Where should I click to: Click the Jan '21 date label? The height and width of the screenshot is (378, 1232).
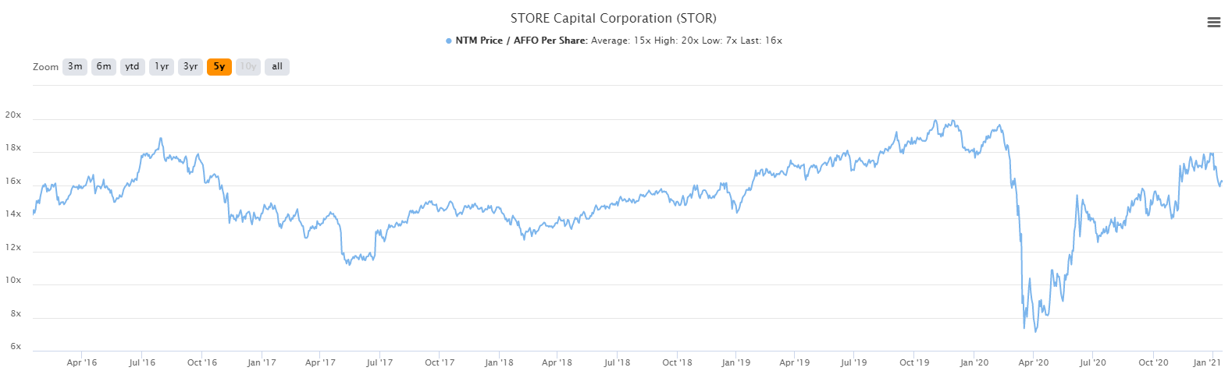[x=1207, y=362]
